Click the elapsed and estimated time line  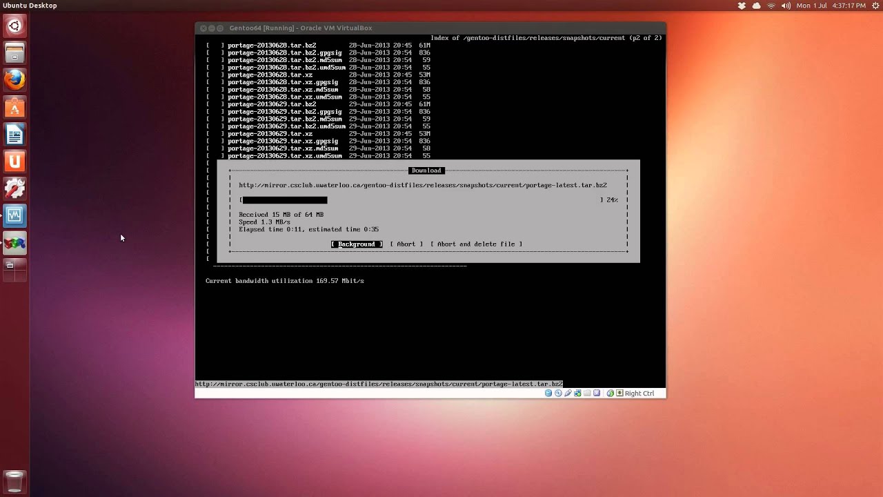[308, 229]
